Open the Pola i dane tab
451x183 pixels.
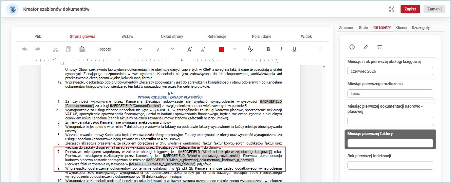(261, 37)
